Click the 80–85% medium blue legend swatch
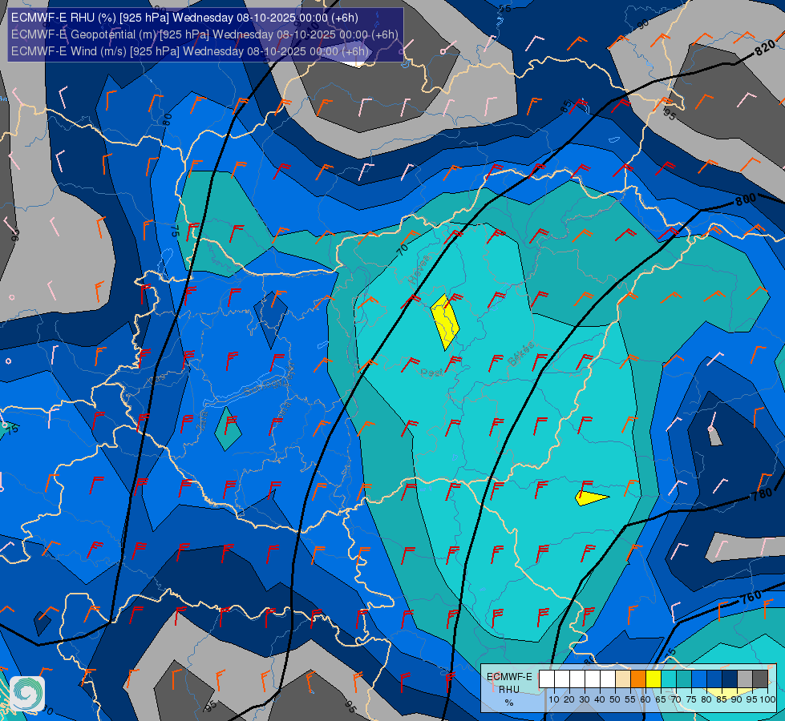The height and width of the screenshot is (721, 785). [x=714, y=679]
